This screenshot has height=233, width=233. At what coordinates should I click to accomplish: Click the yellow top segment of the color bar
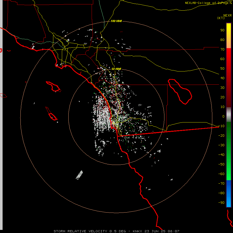229,36
